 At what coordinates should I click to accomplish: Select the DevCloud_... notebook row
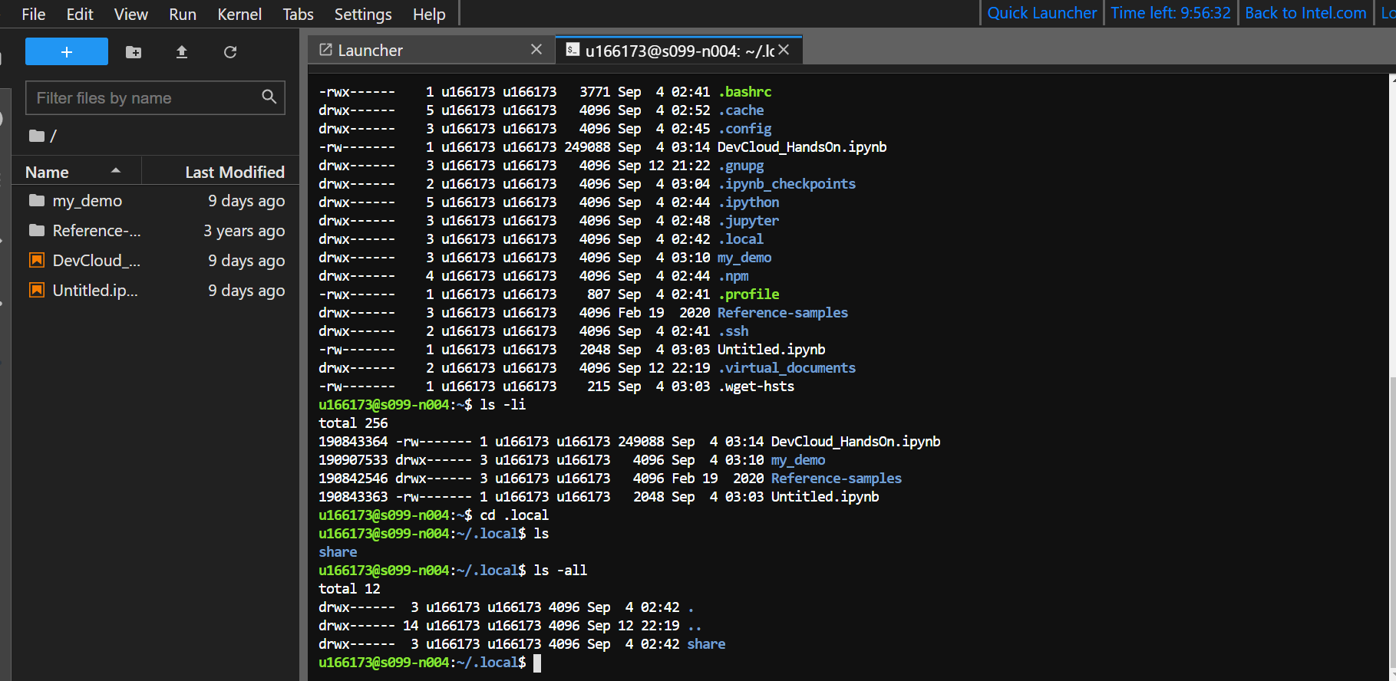click(x=155, y=261)
